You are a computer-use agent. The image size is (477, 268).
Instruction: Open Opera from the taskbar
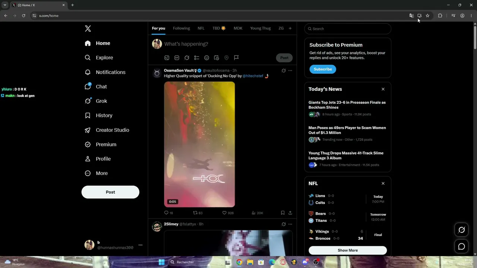click(x=283, y=262)
